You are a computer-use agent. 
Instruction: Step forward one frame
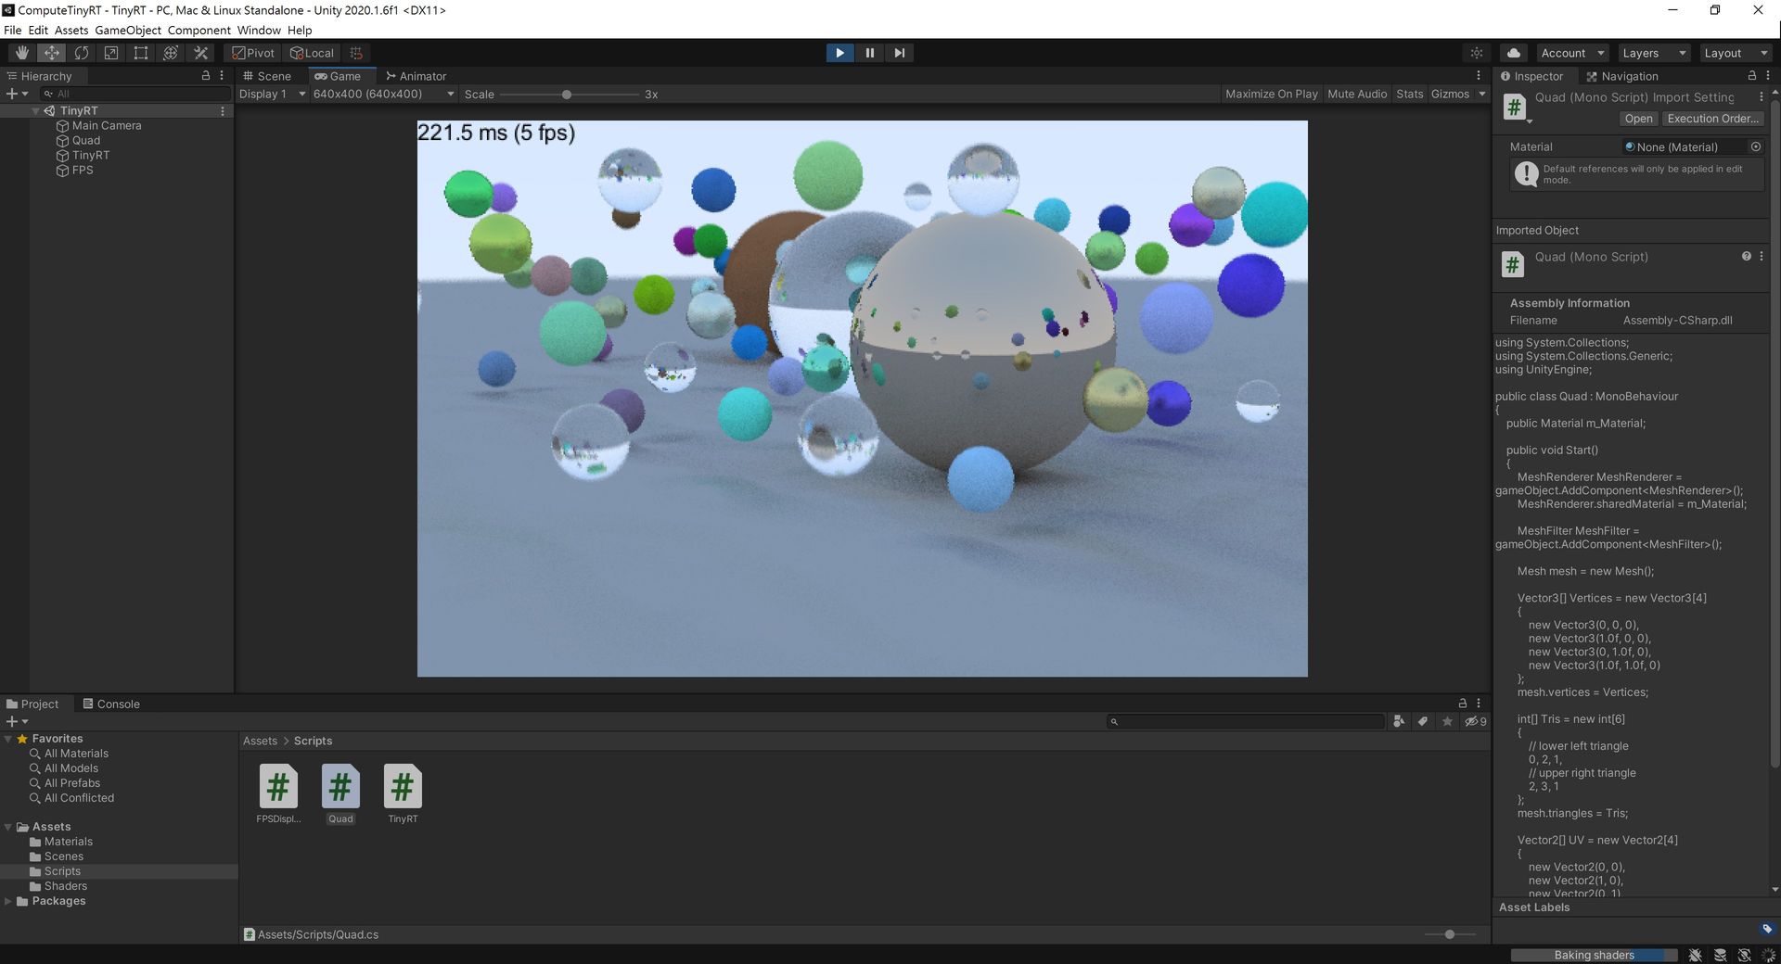899,53
